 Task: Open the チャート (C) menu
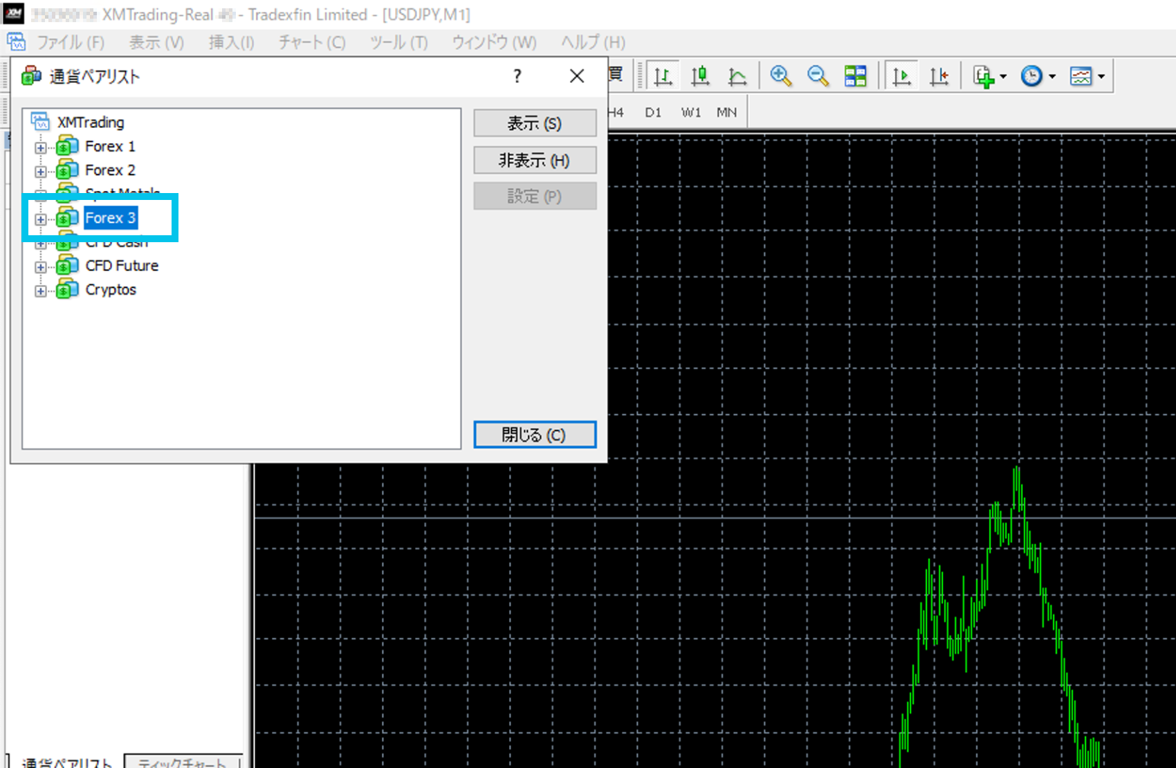(x=311, y=42)
